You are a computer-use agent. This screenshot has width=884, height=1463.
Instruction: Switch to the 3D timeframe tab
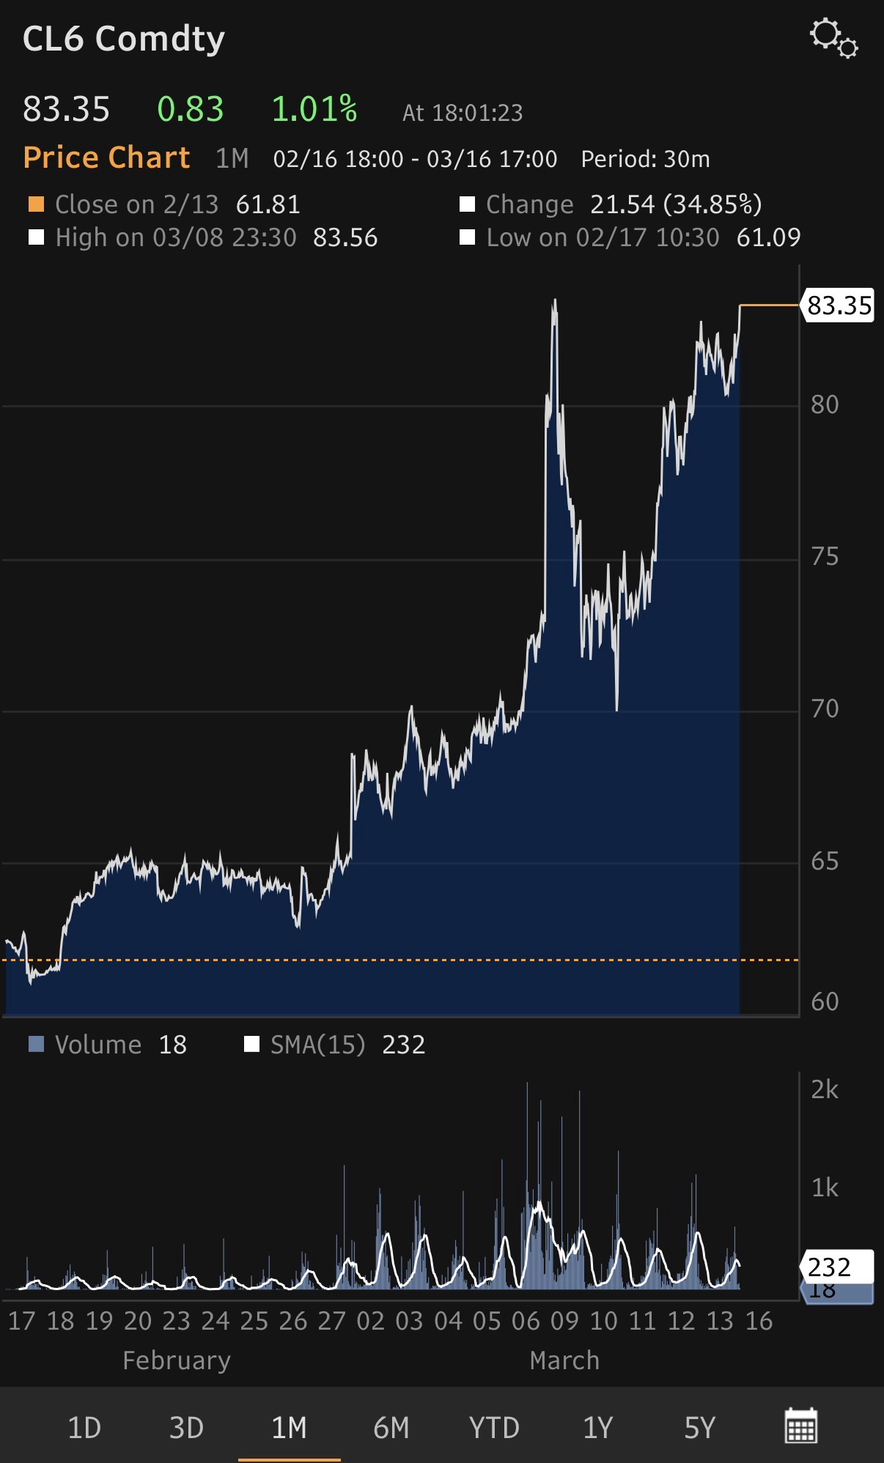(186, 1428)
